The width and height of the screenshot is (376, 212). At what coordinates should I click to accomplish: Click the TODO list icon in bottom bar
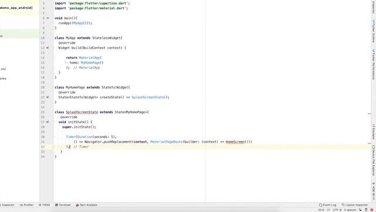40,205
